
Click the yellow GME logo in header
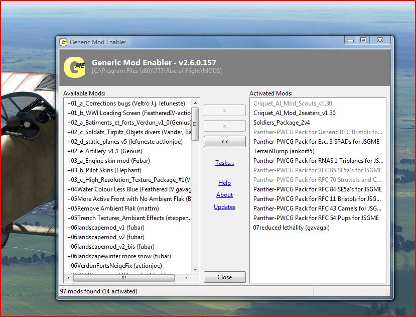(75, 67)
